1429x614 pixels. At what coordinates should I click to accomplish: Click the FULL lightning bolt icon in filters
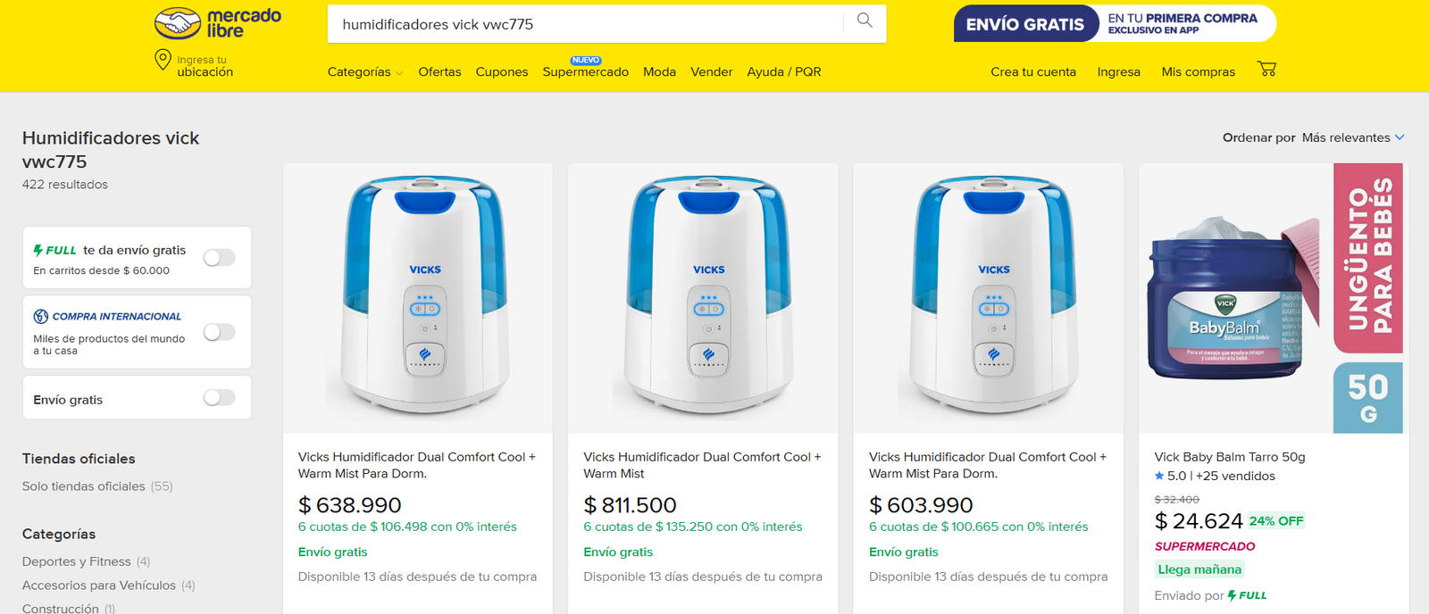[x=38, y=250]
